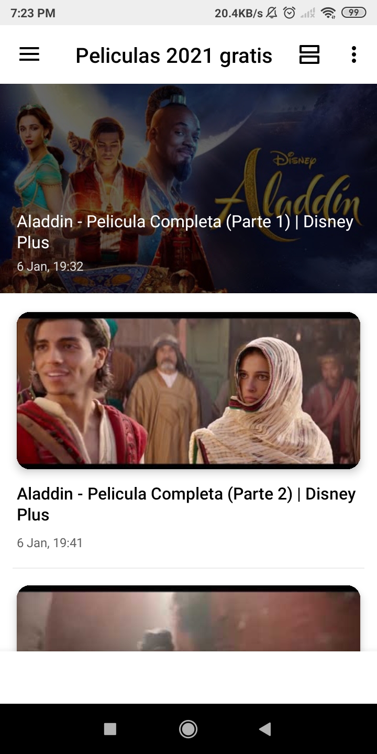Image resolution: width=377 pixels, height=754 pixels.
Task: Tap the 'Peliculas 2021 gratis' header title
Action: [x=174, y=56]
